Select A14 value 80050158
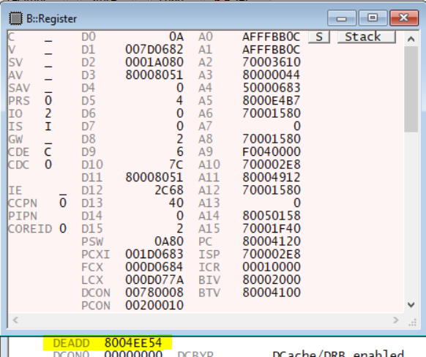 click(x=272, y=216)
